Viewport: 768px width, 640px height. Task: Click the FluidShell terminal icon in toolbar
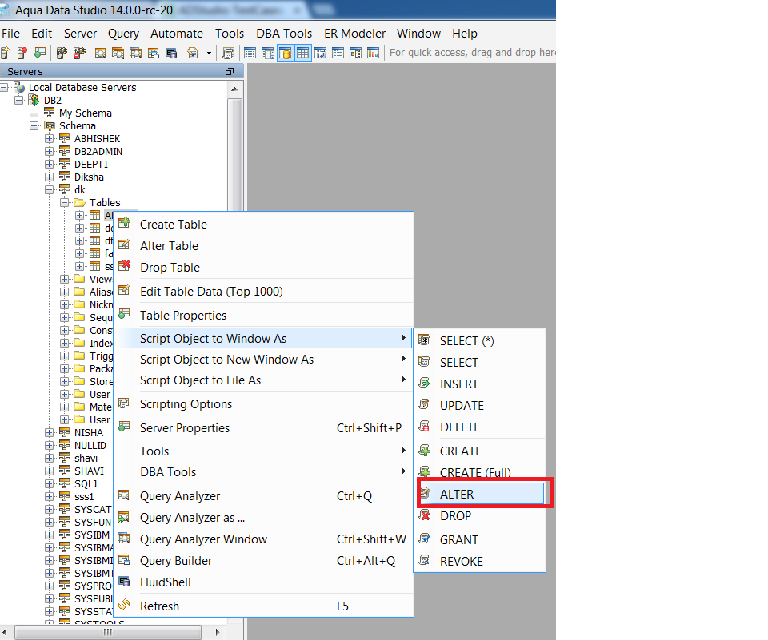click(x=171, y=53)
